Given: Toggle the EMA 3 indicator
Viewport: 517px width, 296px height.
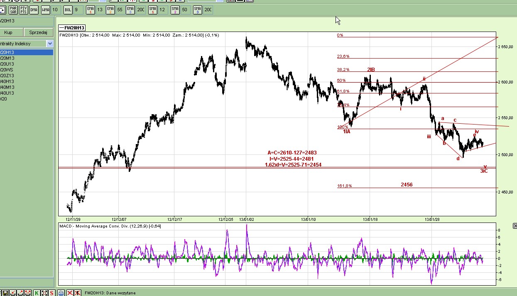Looking at the screenshot, I should [130, 10].
